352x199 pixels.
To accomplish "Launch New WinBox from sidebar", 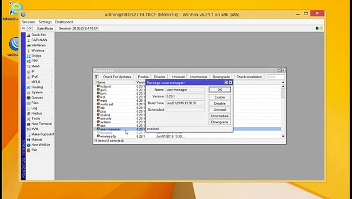I will click(41, 145).
